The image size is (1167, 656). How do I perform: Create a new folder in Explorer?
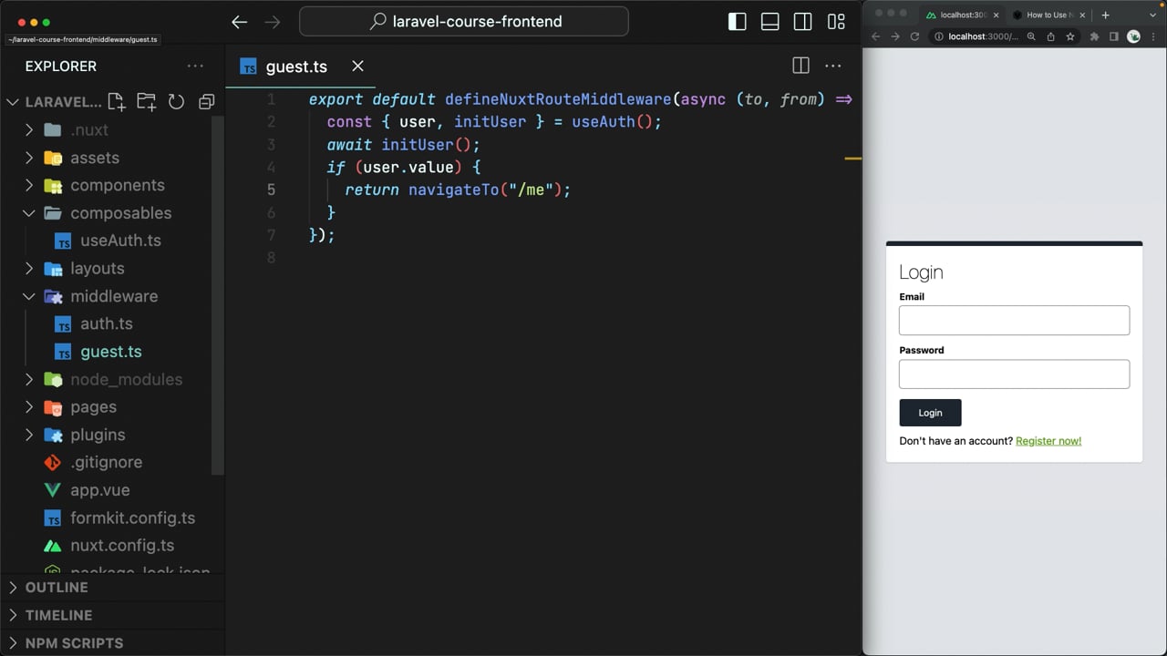pos(146,102)
